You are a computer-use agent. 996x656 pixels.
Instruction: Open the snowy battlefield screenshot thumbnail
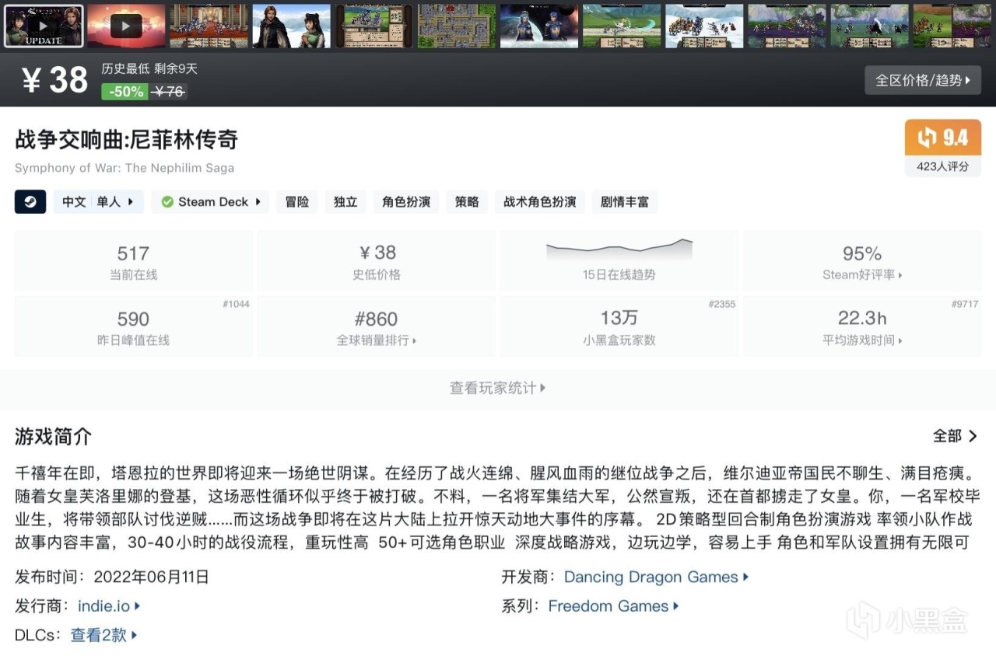tap(704, 26)
